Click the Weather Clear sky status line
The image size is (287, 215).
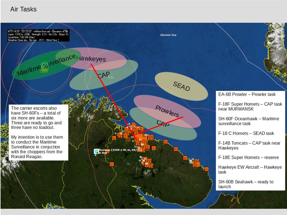33,40
